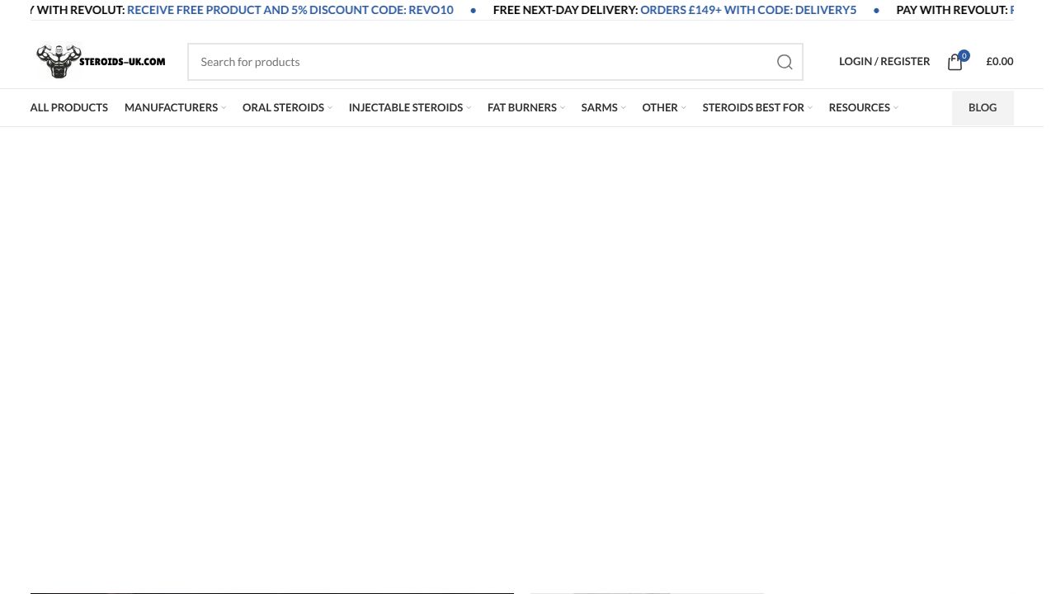This screenshot has width=1056, height=594.
Task: Click the DELIVERY5 free delivery banner text
Action: click(x=748, y=10)
